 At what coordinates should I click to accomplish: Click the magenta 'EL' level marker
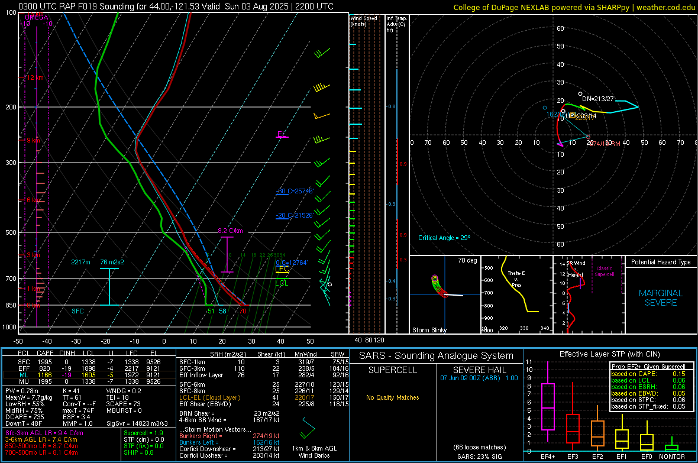click(x=281, y=134)
